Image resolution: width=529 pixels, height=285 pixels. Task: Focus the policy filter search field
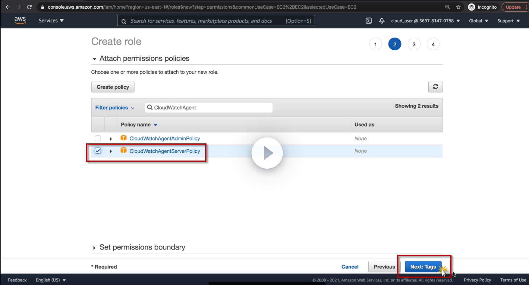[209, 107]
